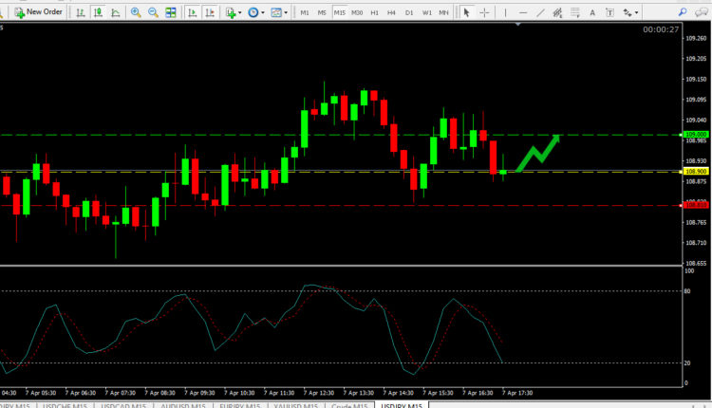
Task: Toggle chart auto scroll
Action: point(192,12)
